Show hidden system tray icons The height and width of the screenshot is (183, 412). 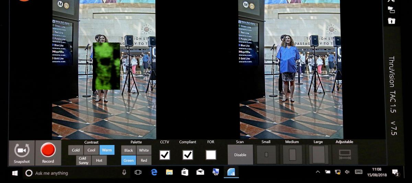click(x=318, y=172)
